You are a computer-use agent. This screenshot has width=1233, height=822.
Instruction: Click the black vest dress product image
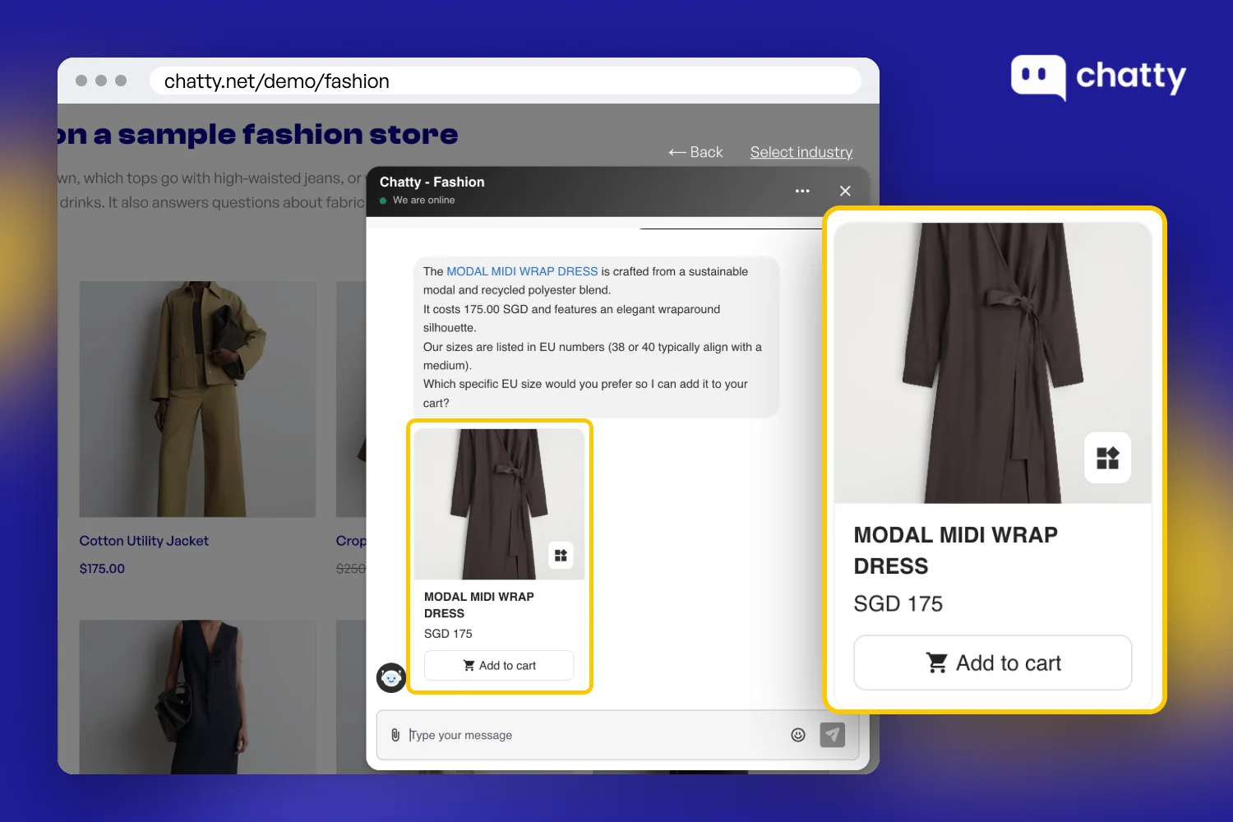[197, 696]
